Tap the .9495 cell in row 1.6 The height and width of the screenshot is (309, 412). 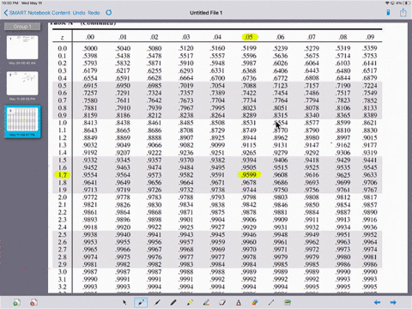217,167
